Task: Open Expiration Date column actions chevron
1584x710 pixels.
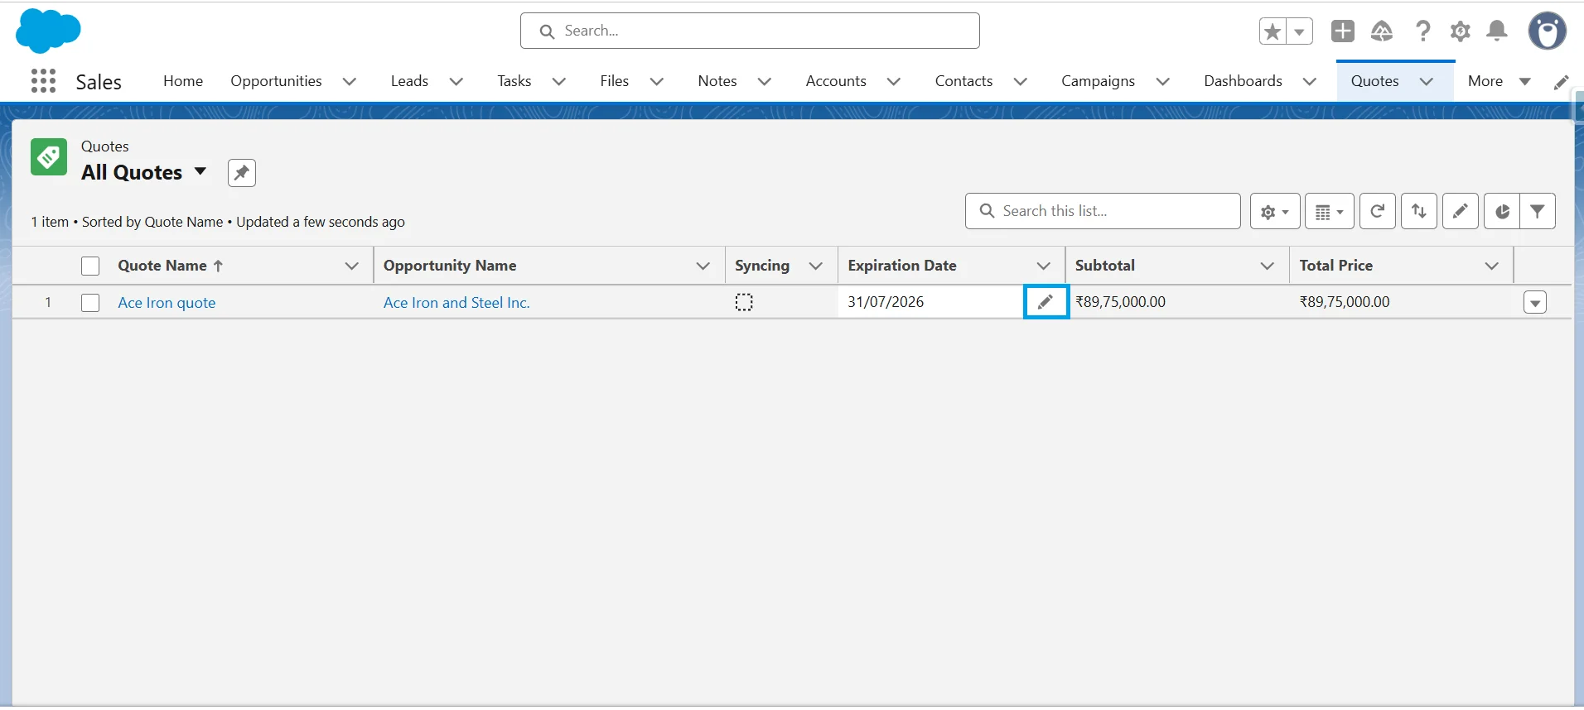Action: (x=1044, y=266)
